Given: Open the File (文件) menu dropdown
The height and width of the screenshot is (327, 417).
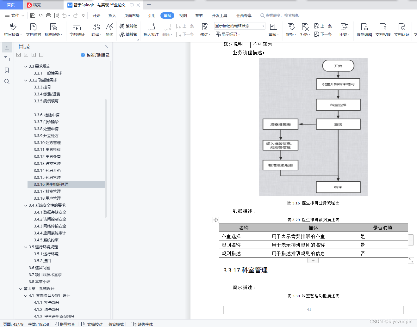Looking at the screenshot, I should click(x=15, y=15).
